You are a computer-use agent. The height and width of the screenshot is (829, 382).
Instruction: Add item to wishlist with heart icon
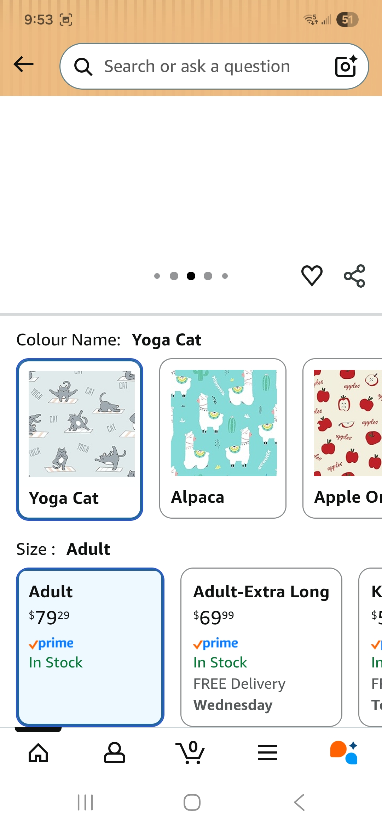tap(312, 276)
